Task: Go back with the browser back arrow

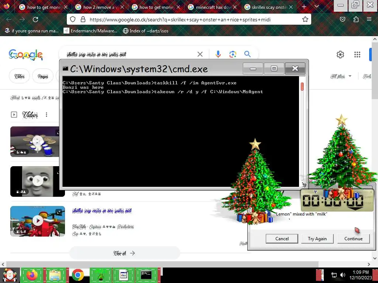Action: point(9,20)
